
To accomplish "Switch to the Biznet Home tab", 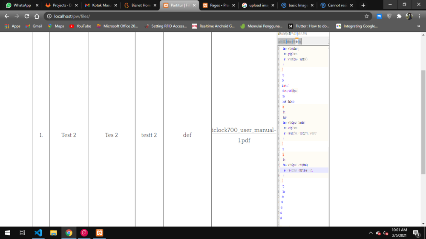I will pos(139,6).
